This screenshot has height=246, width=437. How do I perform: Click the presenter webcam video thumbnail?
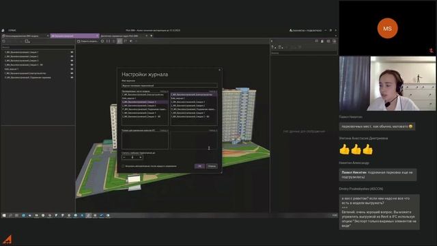[387, 83]
